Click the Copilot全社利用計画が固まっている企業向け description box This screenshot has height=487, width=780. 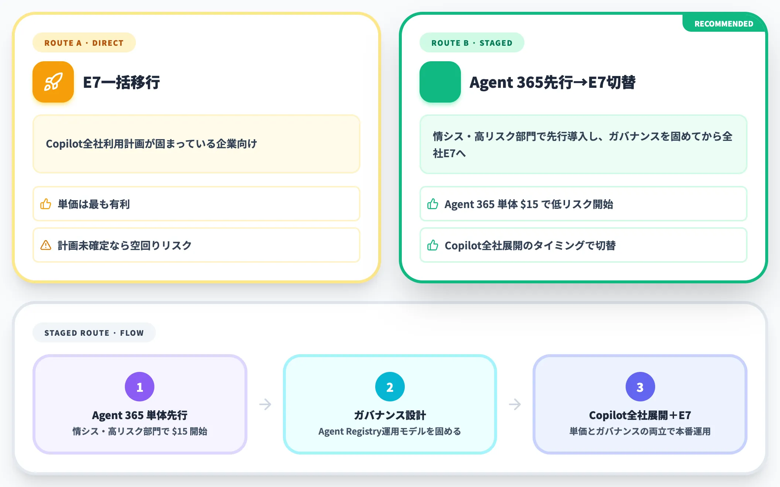(196, 144)
